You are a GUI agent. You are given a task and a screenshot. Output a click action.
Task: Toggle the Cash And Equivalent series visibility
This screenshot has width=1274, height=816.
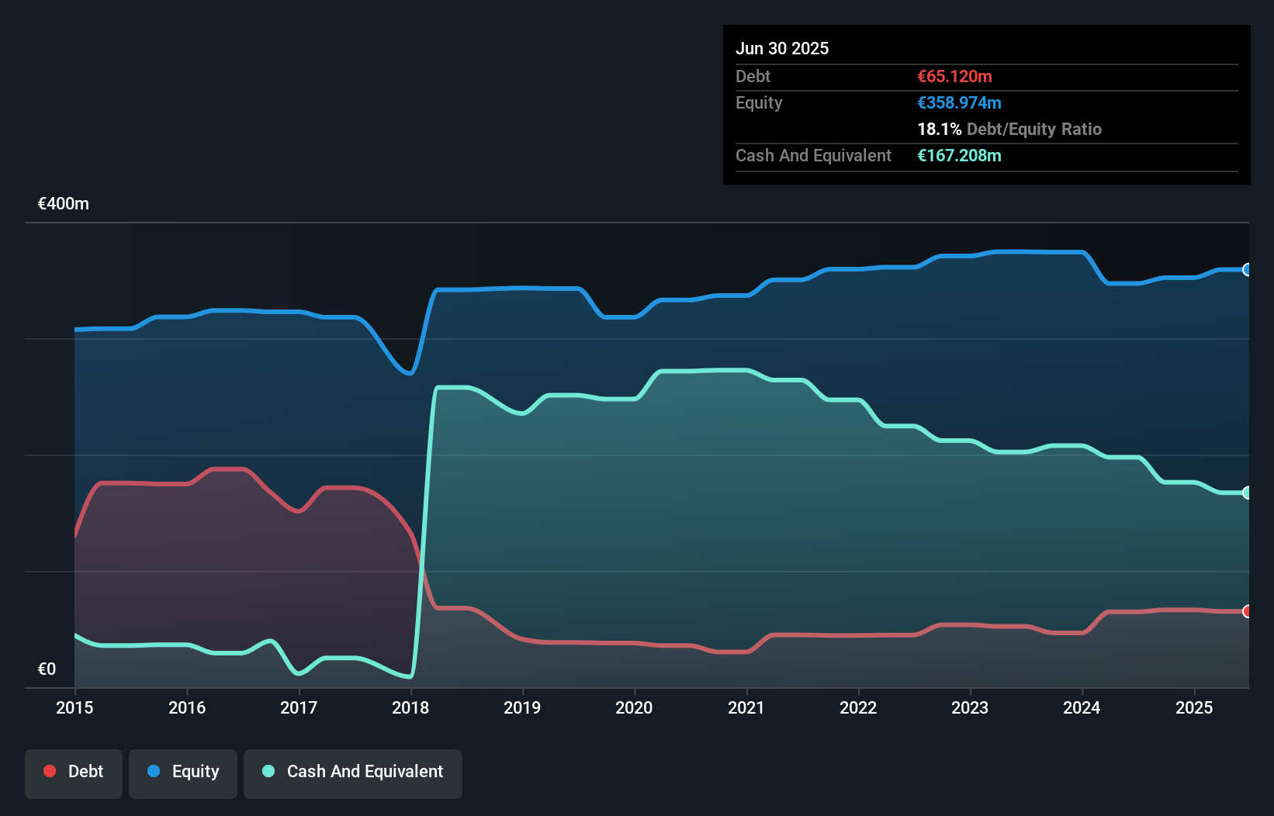pos(352,773)
